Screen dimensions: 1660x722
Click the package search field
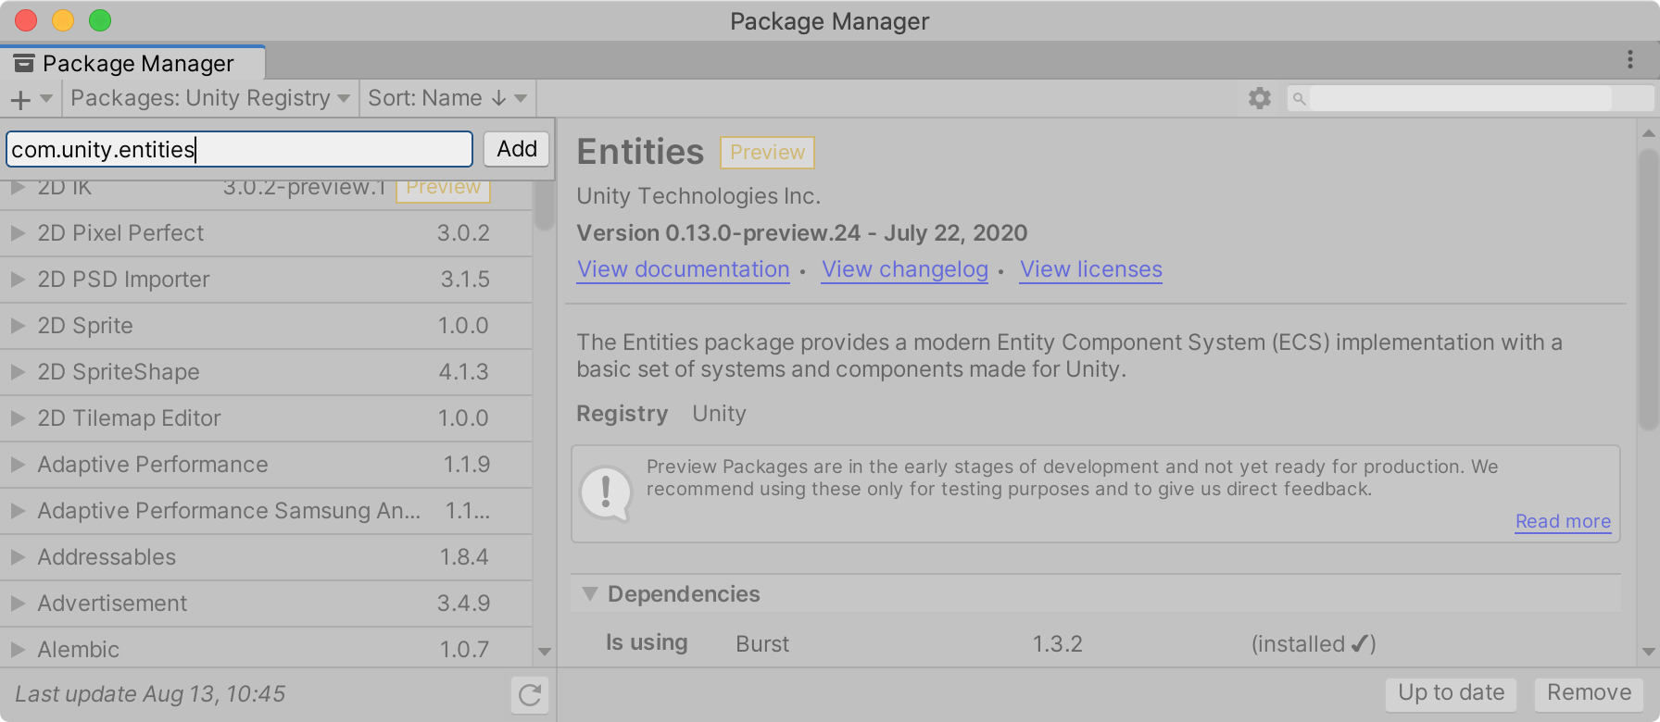(1470, 99)
